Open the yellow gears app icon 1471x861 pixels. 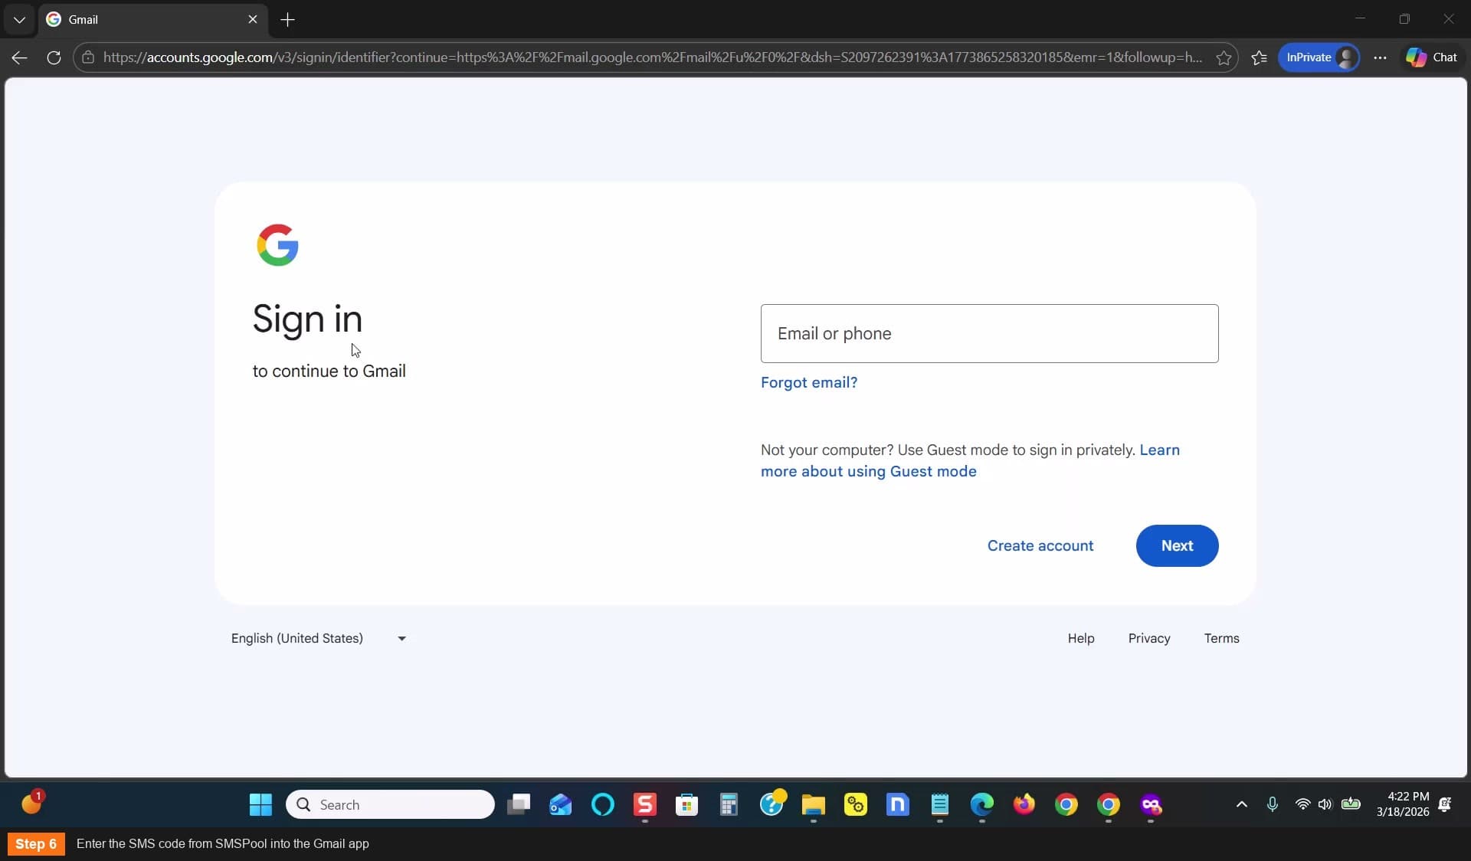point(855,804)
